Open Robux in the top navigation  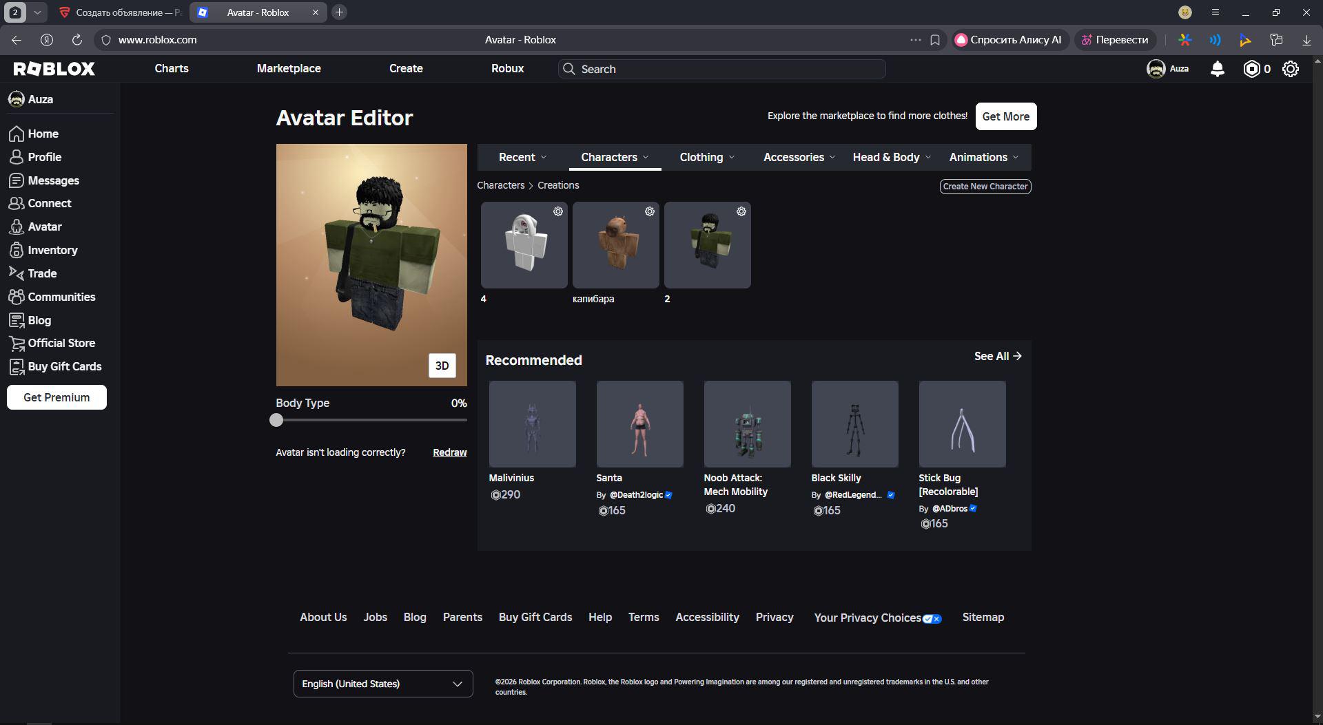point(508,69)
